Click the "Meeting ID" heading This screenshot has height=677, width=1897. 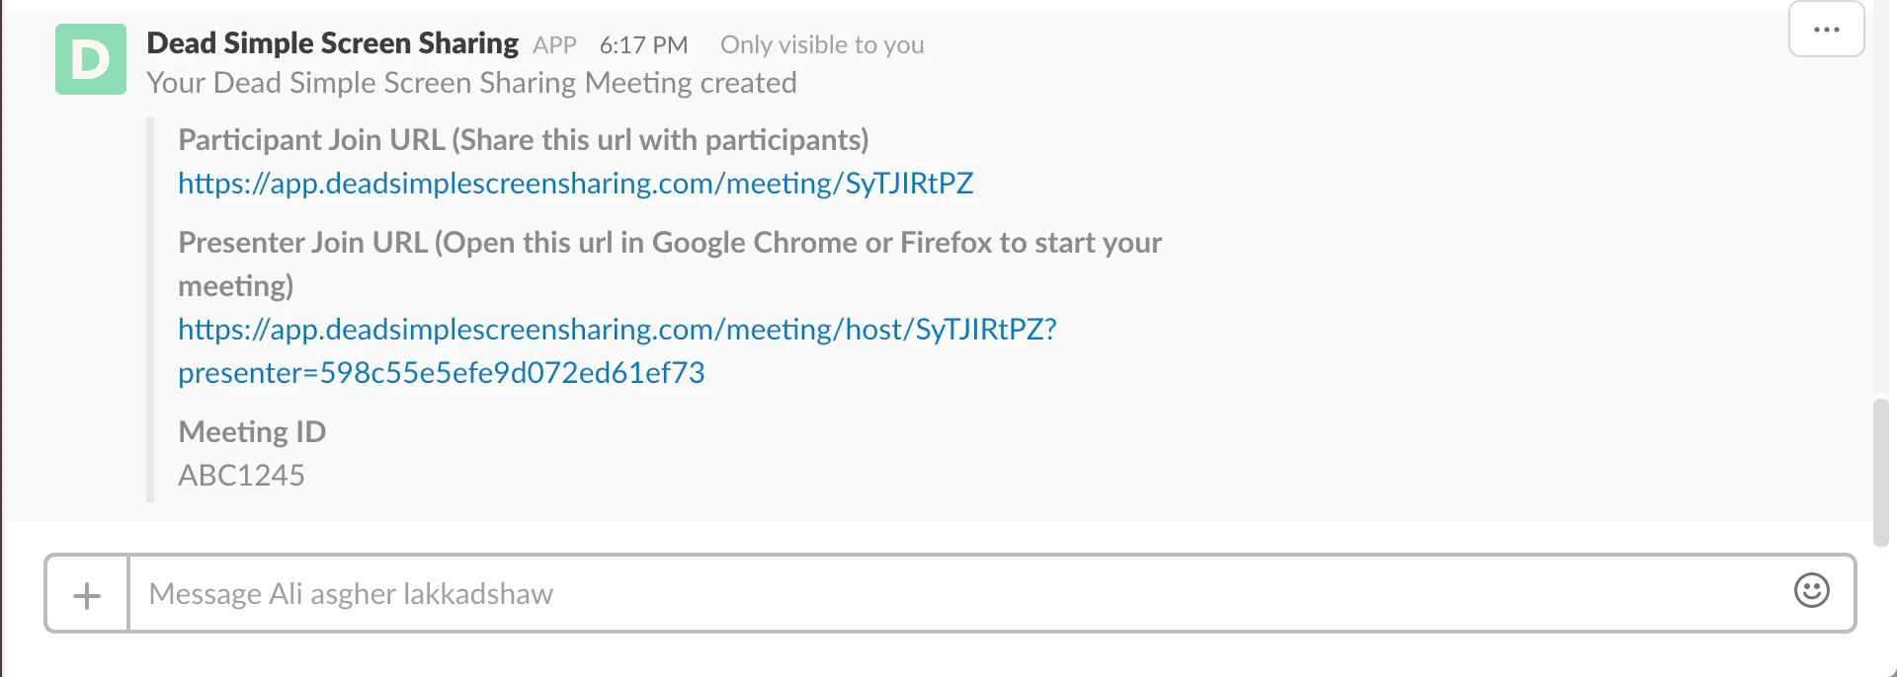252,432
